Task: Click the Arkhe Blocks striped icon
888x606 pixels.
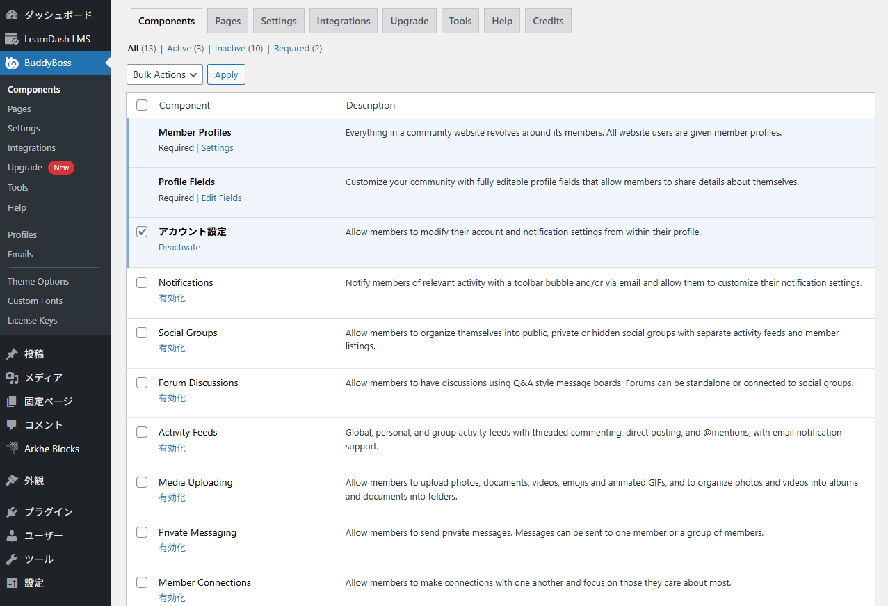Action: coord(12,449)
